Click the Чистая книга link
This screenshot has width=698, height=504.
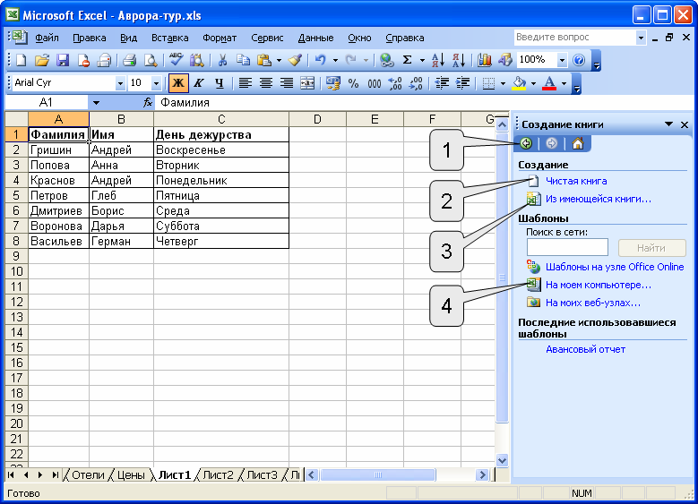click(x=576, y=181)
